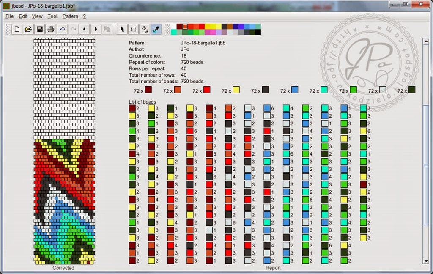
Task: Click the 'Circumference:' label
Action: 145,55
